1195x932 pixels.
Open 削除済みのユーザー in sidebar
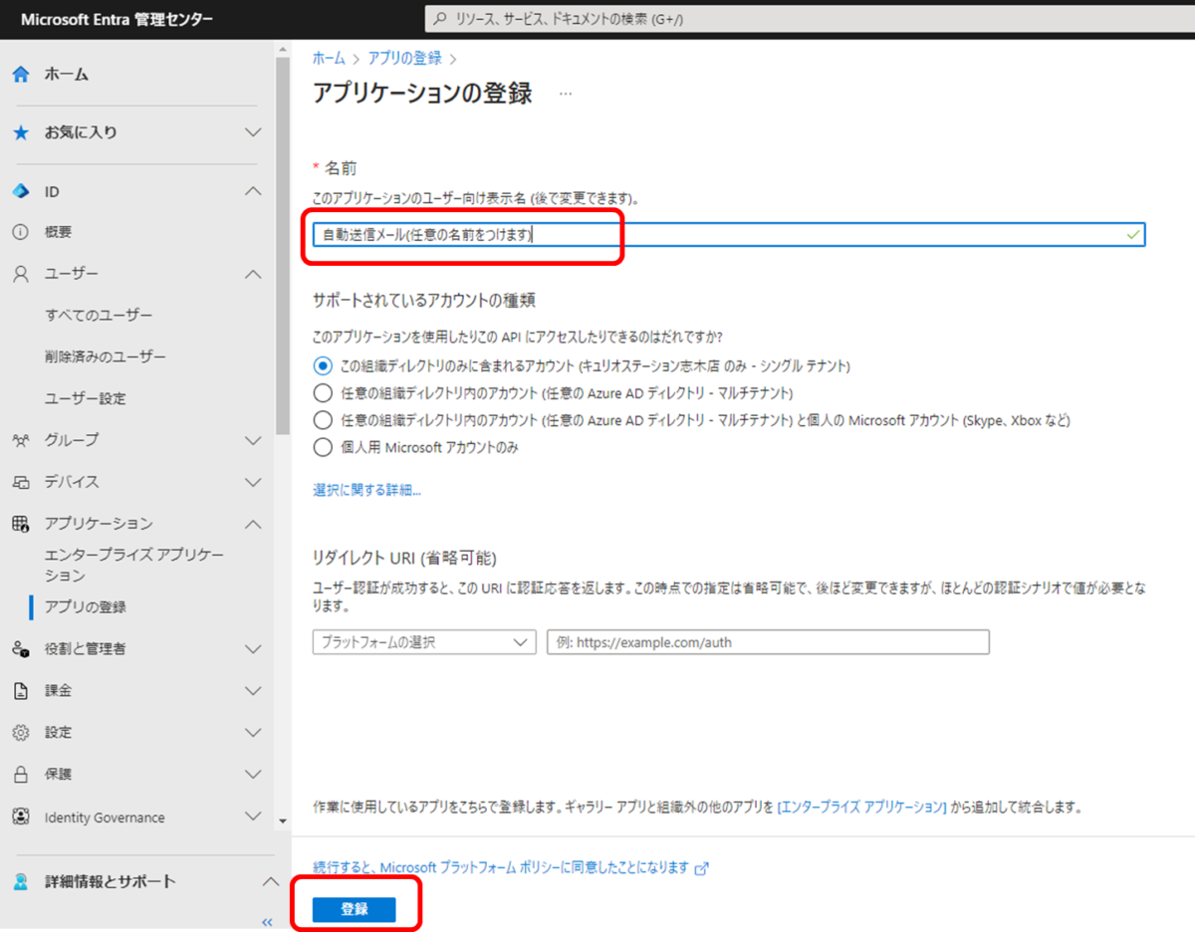106,357
